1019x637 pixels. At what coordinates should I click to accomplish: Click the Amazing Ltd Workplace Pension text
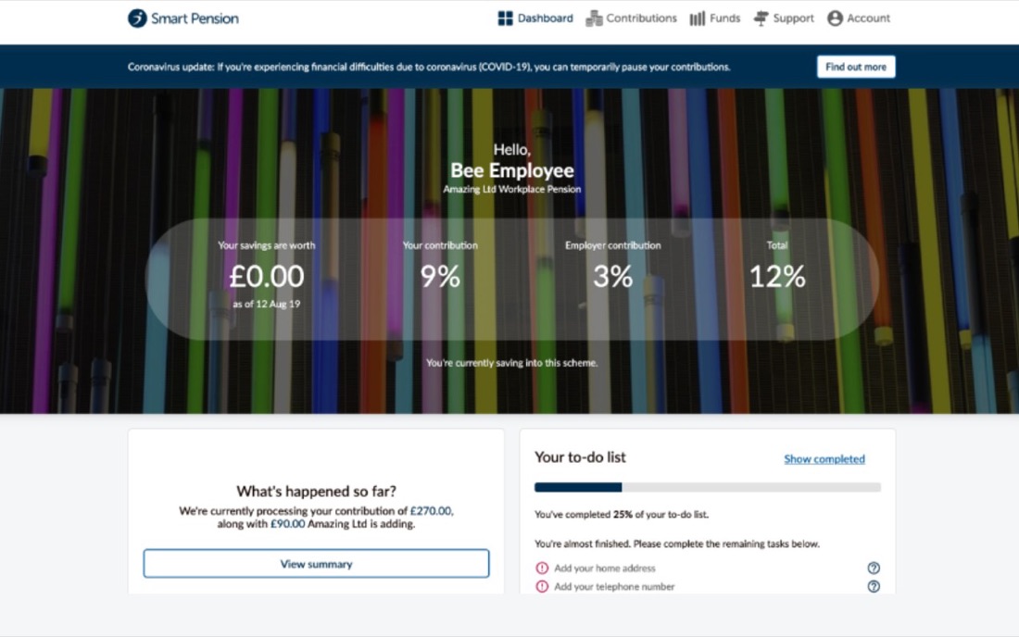pyautogui.click(x=512, y=189)
